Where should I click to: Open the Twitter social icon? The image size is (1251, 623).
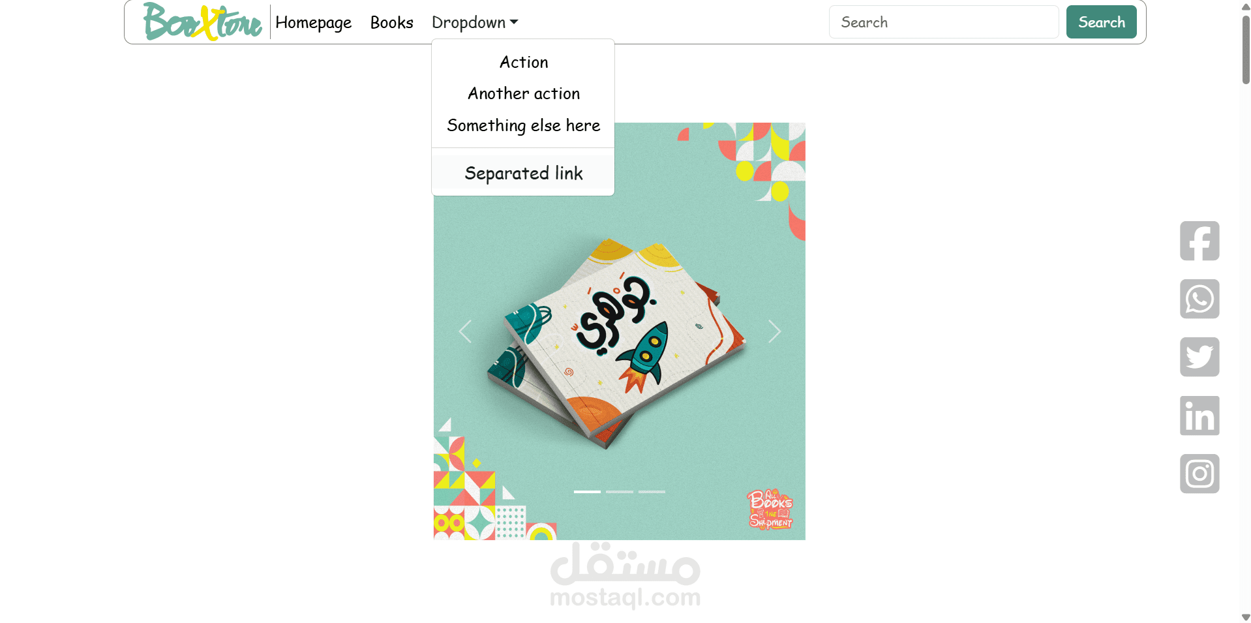[1199, 357]
